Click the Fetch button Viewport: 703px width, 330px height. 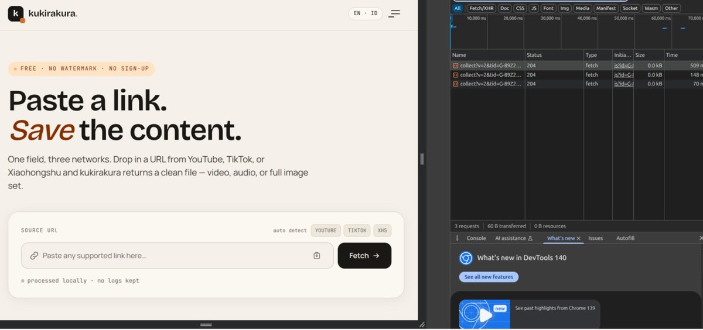click(x=364, y=256)
